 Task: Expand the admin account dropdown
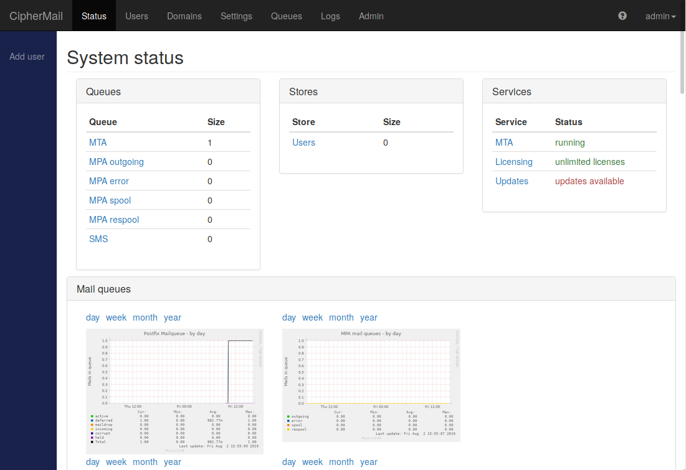pos(660,16)
